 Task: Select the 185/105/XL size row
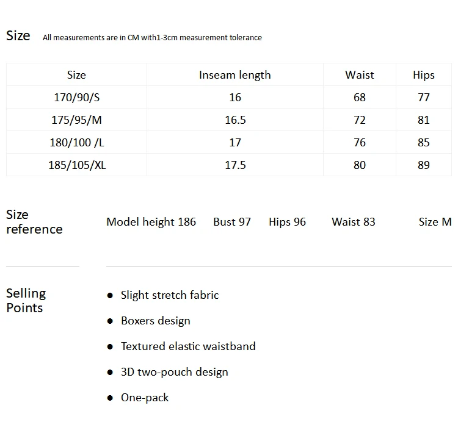(x=229, y=165)
